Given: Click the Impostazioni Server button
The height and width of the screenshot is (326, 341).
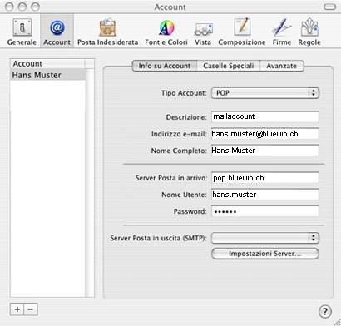Looking at the screenshot, I should coord(265,254).
